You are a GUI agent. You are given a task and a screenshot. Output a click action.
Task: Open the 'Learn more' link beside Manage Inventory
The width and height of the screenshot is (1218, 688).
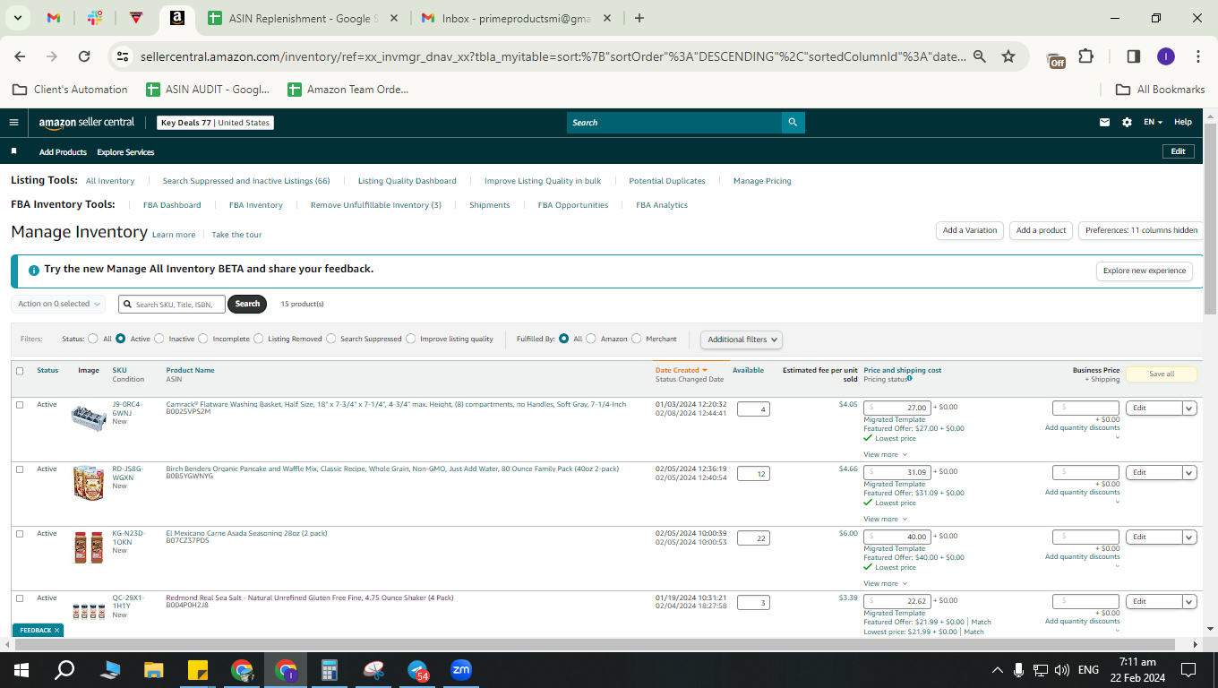174,235
